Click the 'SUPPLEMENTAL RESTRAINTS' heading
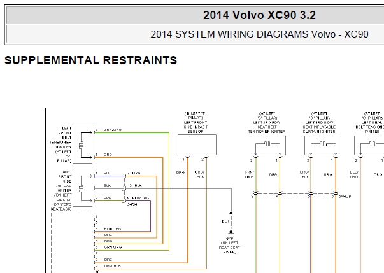The height and width of the screenshot is (273, 384). click(90, 60)
